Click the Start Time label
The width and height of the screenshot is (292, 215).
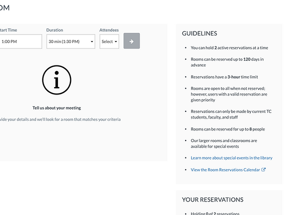[x=8, y=30]
